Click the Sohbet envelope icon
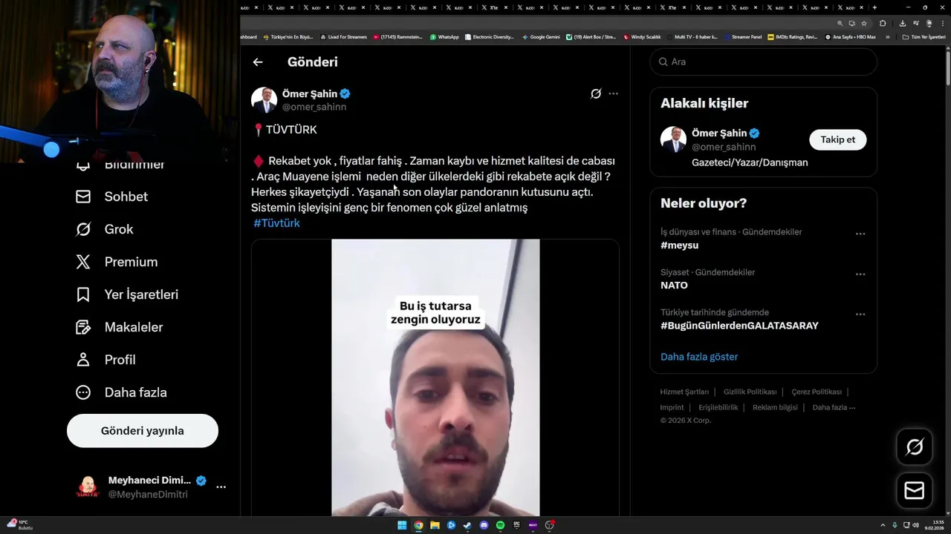The width and height of the screenshot is (951, 534). [x=83, y=197]
